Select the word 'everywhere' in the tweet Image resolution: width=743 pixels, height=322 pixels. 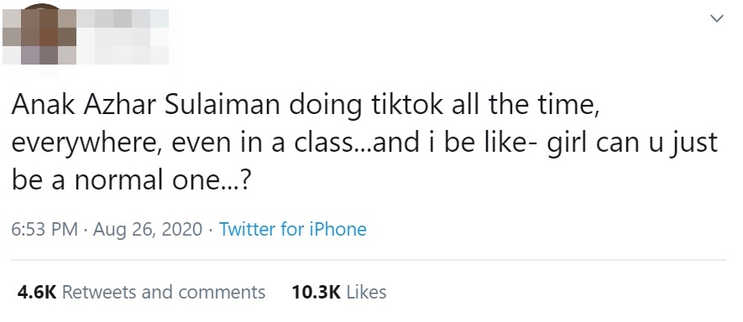click(x=83, y=144)
